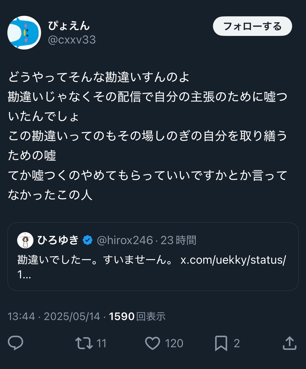
Task: Open ひろゆき's profile picture in quoted tweet
Action: [x=25, y=240]
